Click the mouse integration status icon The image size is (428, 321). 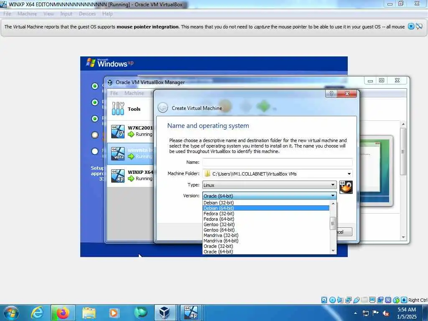coord(396,300)
